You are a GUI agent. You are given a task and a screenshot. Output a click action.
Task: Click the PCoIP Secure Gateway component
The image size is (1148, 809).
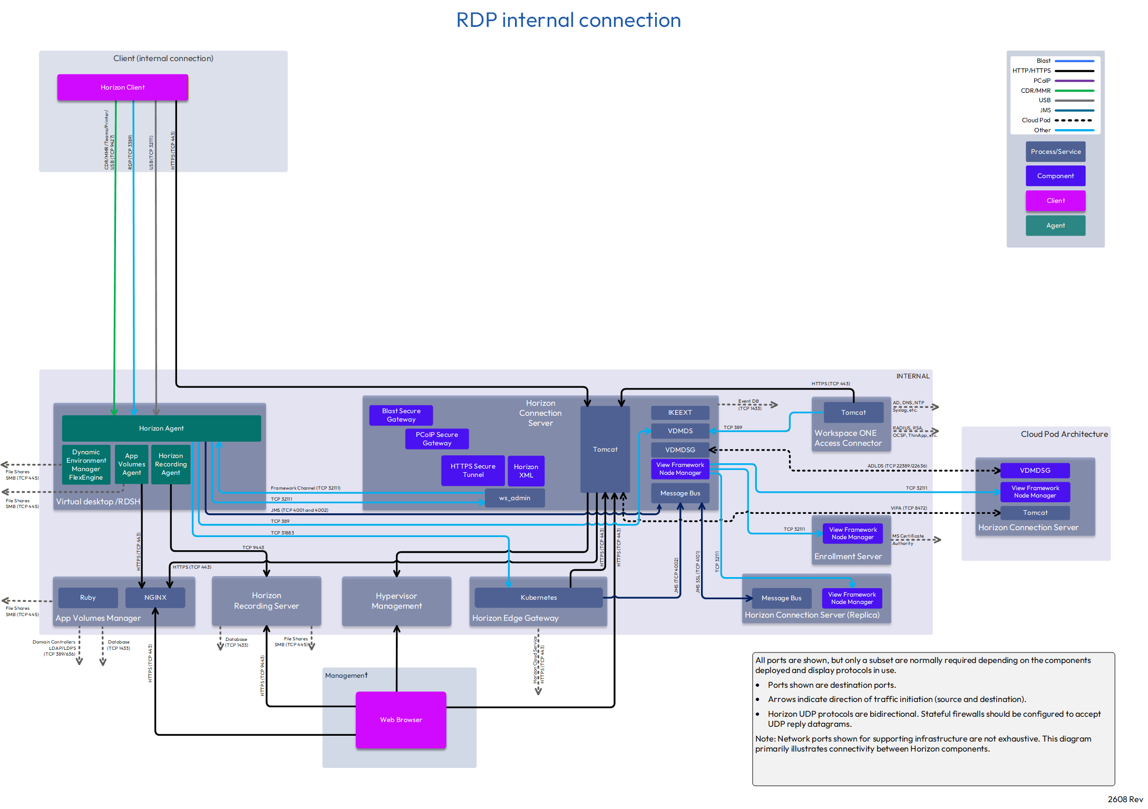[437, 439]
